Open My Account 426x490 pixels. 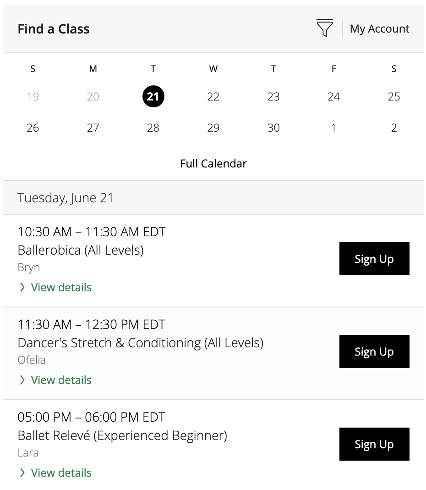[379, 29]
